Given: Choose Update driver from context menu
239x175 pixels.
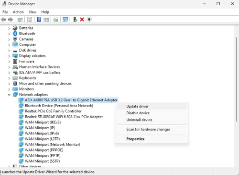Looking at the screenshot, I should pyautogui.click(x=152, y=106).
